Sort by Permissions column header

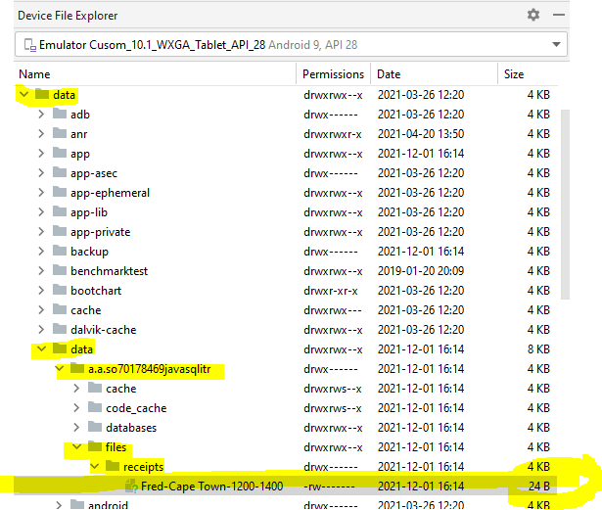(333, 74)
